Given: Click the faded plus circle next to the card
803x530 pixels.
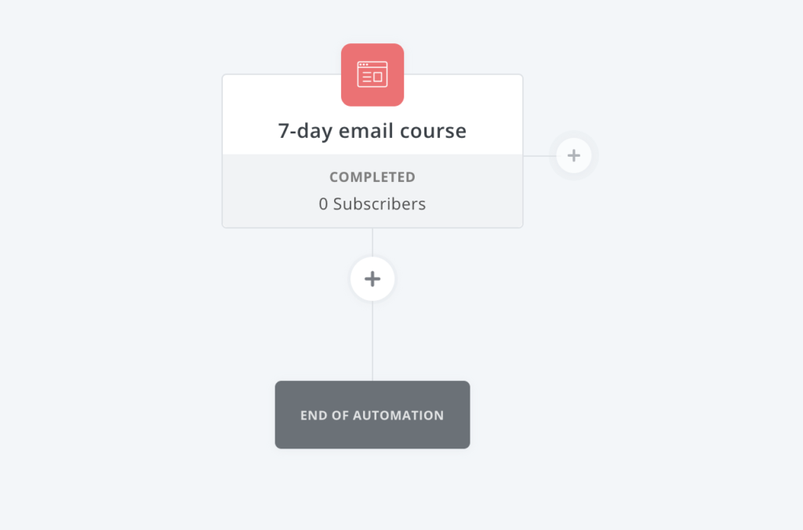Looking at the screenshot, I should 573,155.
